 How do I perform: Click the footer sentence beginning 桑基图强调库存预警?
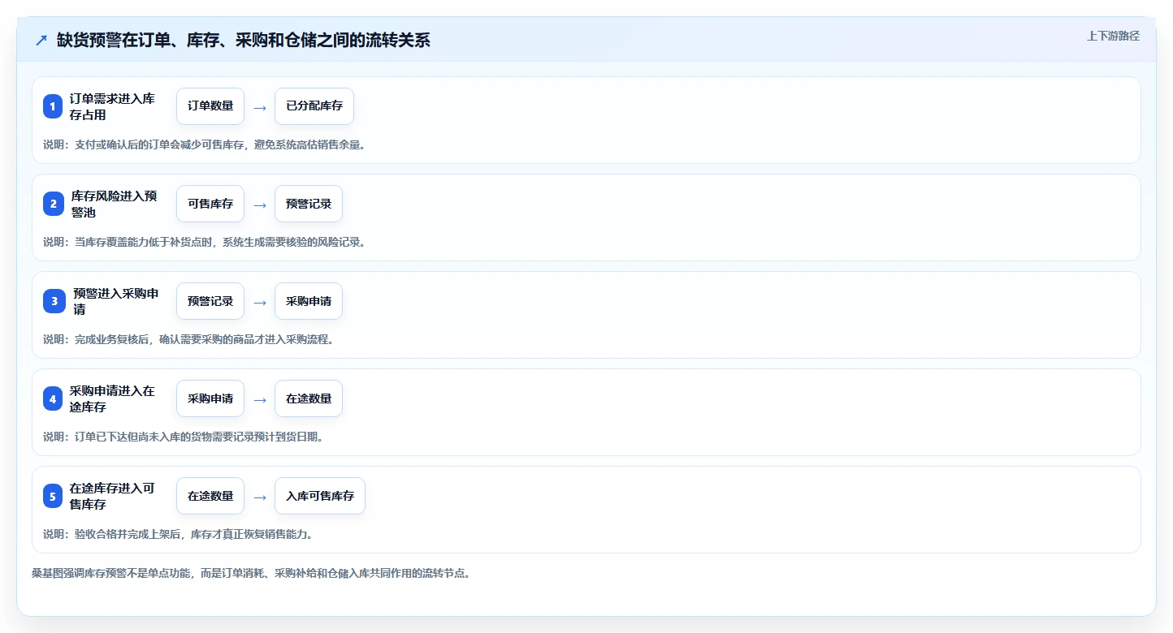point(251,573)
